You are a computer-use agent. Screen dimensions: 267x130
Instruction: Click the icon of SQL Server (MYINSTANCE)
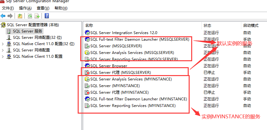[87, 86]
